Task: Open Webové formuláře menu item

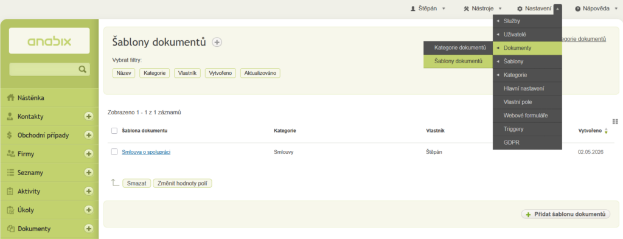Action: 527,116
